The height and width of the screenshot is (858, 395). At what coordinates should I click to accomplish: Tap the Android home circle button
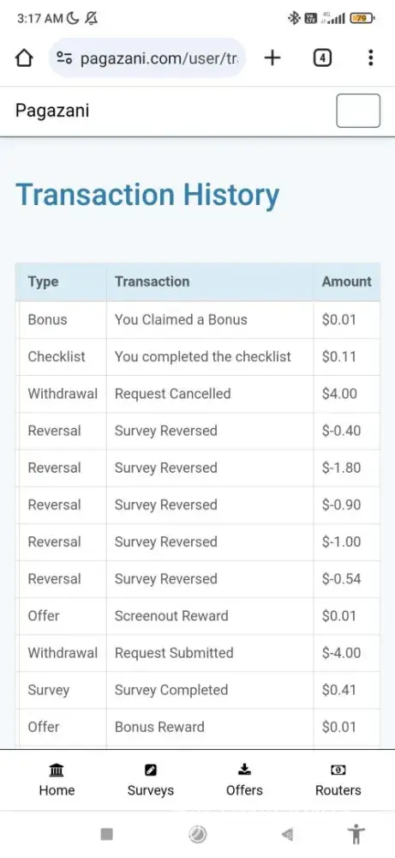pos(197,834)
